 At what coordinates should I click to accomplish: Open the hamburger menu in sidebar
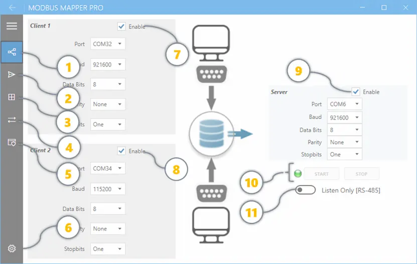click(x=12, y=26)
